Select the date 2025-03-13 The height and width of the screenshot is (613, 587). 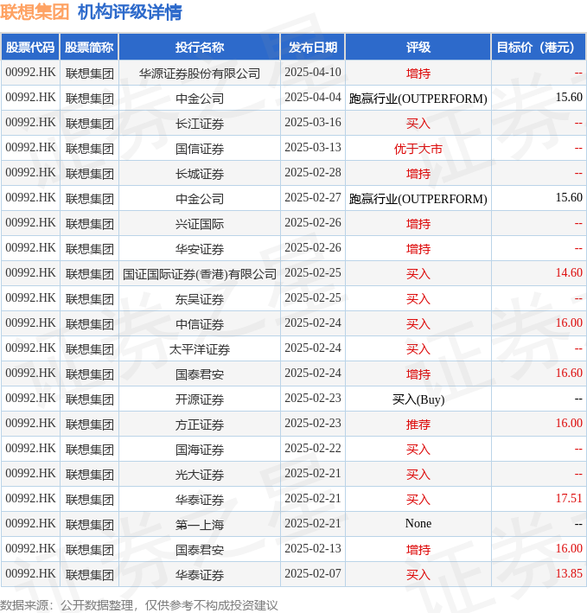[313, 147]
